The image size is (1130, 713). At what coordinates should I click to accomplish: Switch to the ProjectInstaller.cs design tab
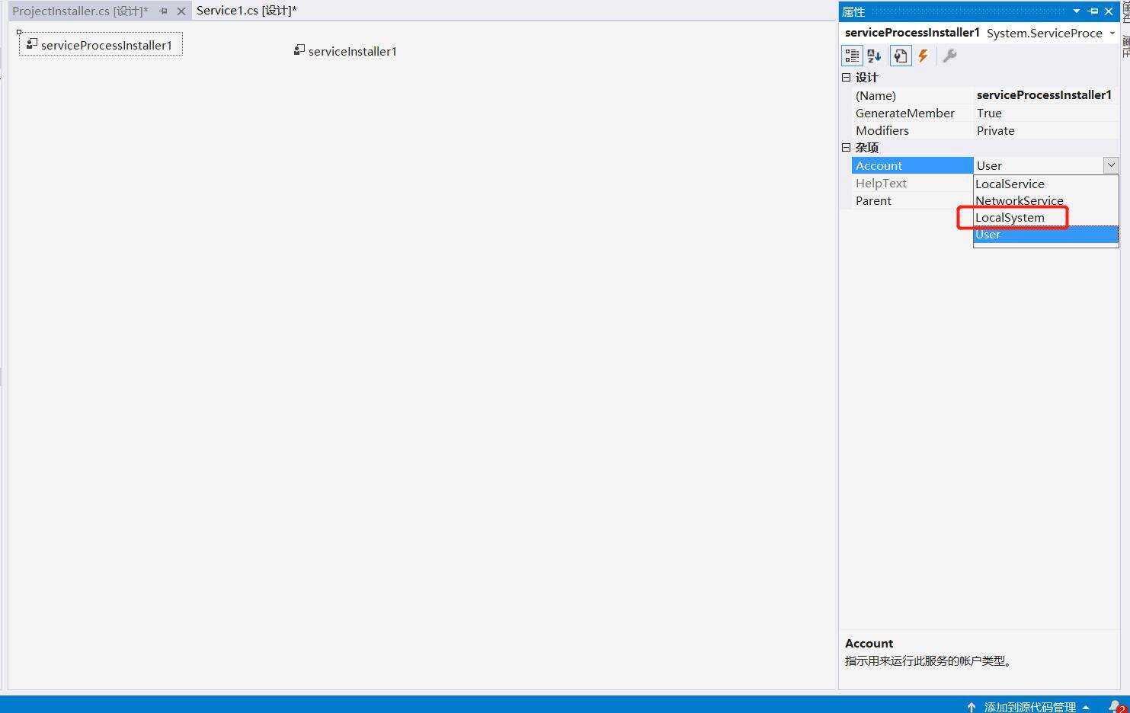click(80, 11)
